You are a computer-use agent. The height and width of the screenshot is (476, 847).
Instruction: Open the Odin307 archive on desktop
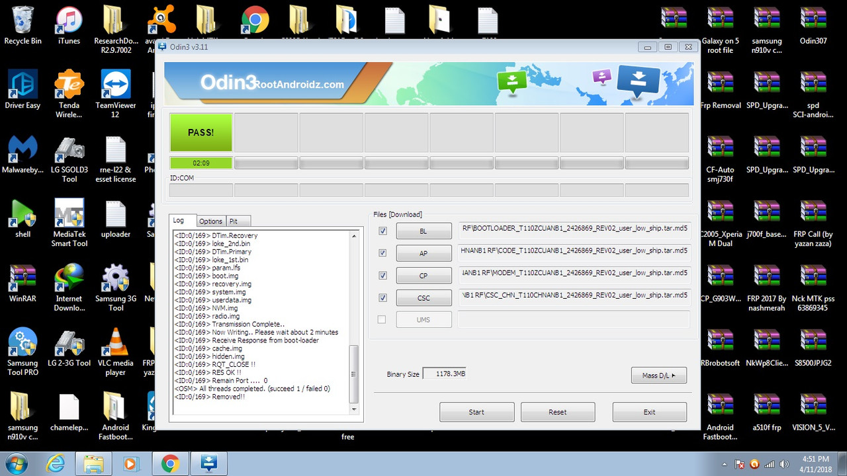(813, 25)
